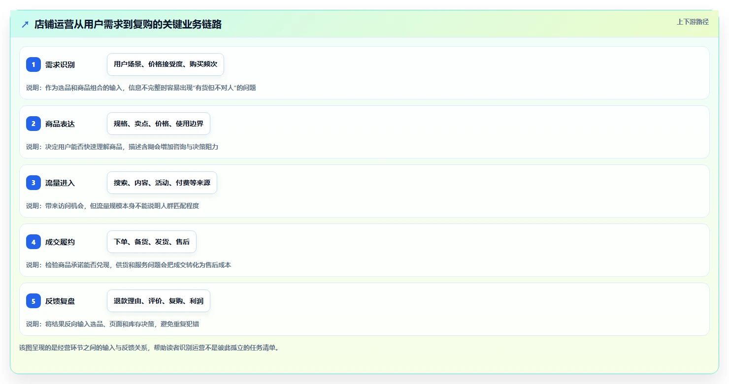
Task: Click the note about 有货但不对人
Action: click(x=141, y=88)
